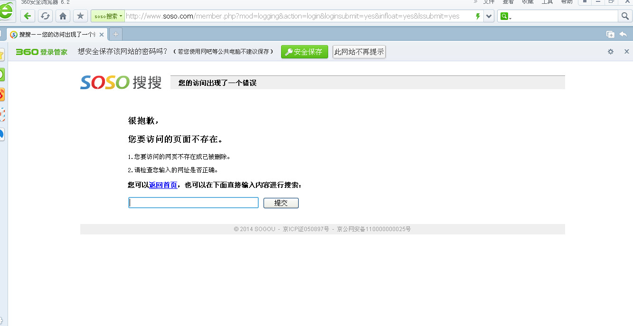Click the tab list icon beside undo arrow
The height and width of the screenshot is (326, 633).
point(610,34)
